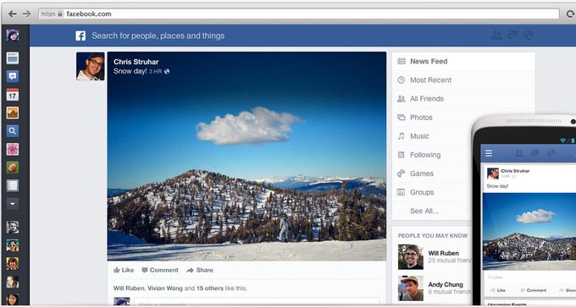The width and height of the screenshot is (576, 307).
Task: Open friend requests icon in desktop header
Action: [x=496, y=36]
